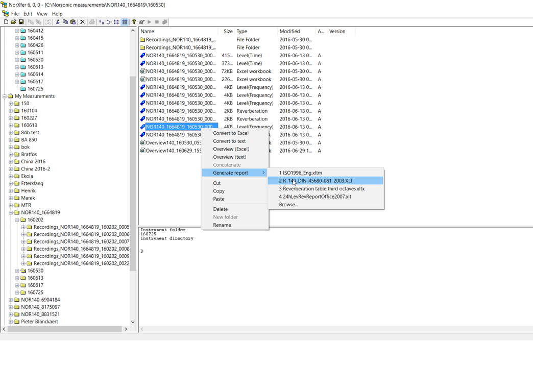Click the Delete X toolbar icon
The width and height of the screenshot is (533, 367).
click(82, 22)
